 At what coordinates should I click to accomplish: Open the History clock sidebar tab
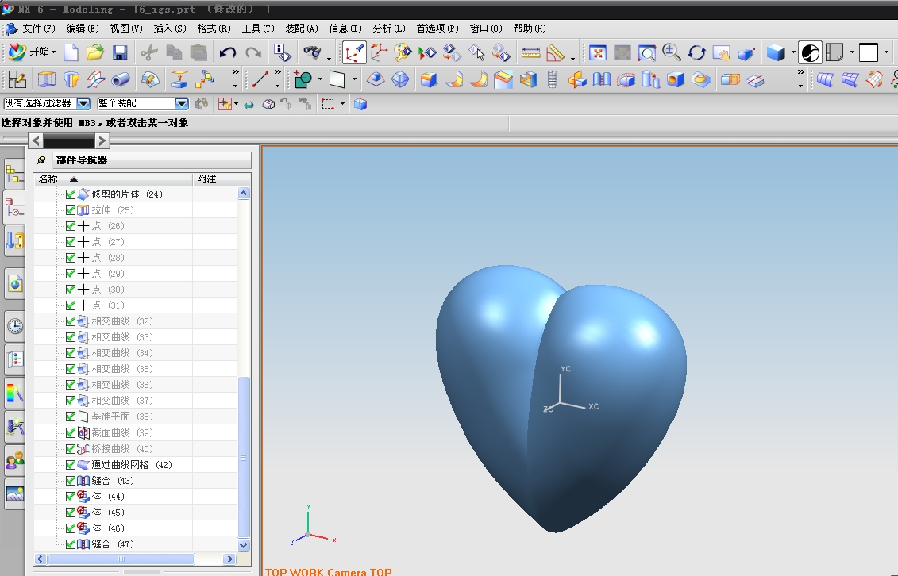click(15, 325)
